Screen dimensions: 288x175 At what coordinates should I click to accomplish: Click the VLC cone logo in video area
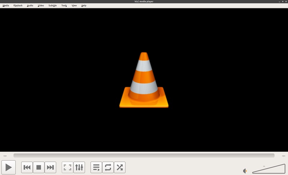[x=144, y=80]
